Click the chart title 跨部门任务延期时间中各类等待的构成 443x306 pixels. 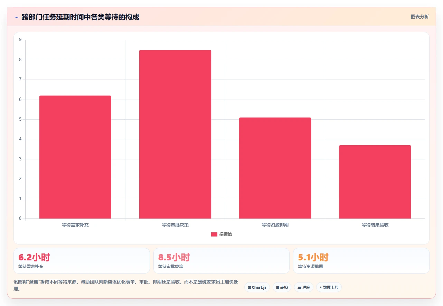(x=80, y=17)
